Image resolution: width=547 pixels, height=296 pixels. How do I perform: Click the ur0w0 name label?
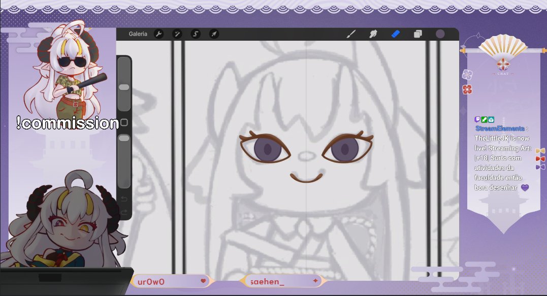pos(151,282)
